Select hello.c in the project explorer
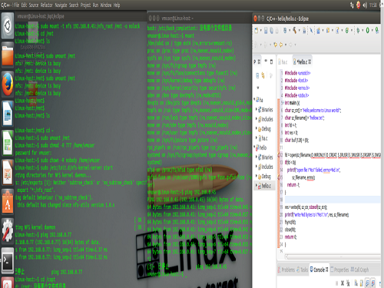The height and width of the screenshot is (288, 384). pos(264,186)
